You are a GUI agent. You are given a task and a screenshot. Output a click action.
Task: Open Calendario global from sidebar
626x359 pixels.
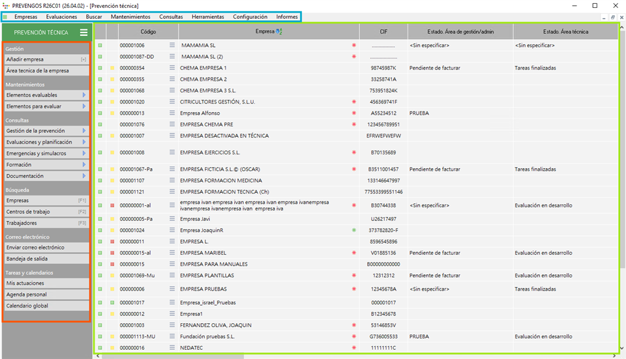46,306
